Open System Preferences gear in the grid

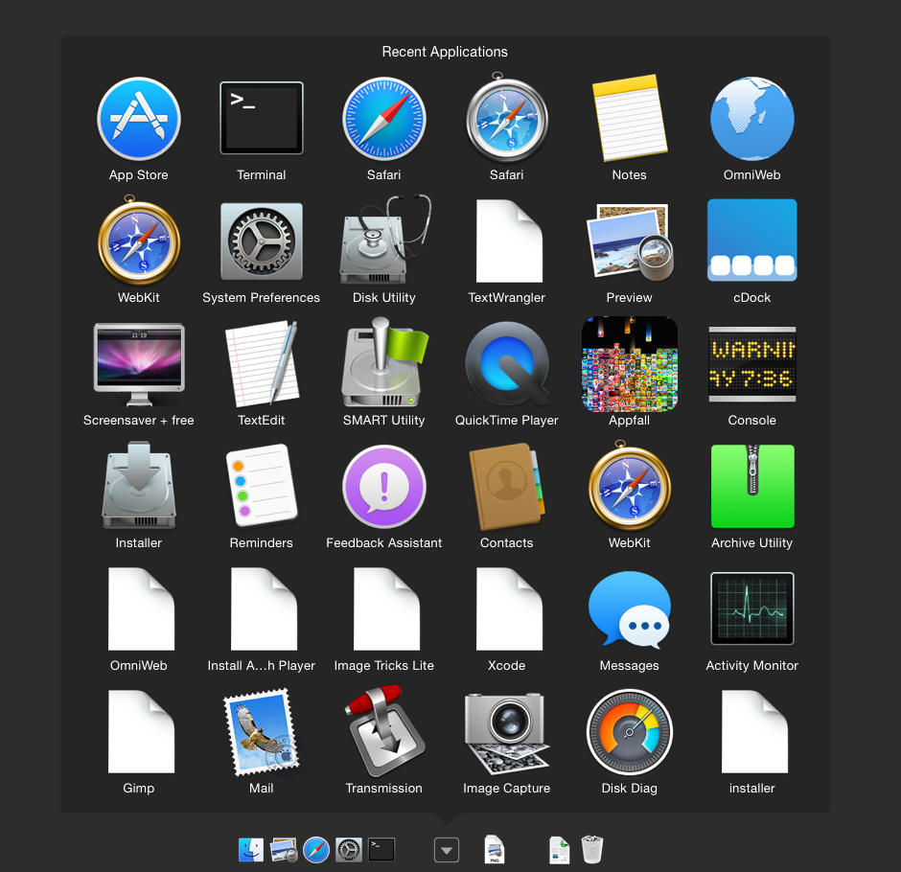pyautogui.click(x=262, y=241)
